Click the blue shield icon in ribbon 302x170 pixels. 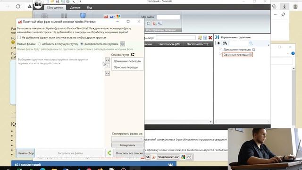83,16
